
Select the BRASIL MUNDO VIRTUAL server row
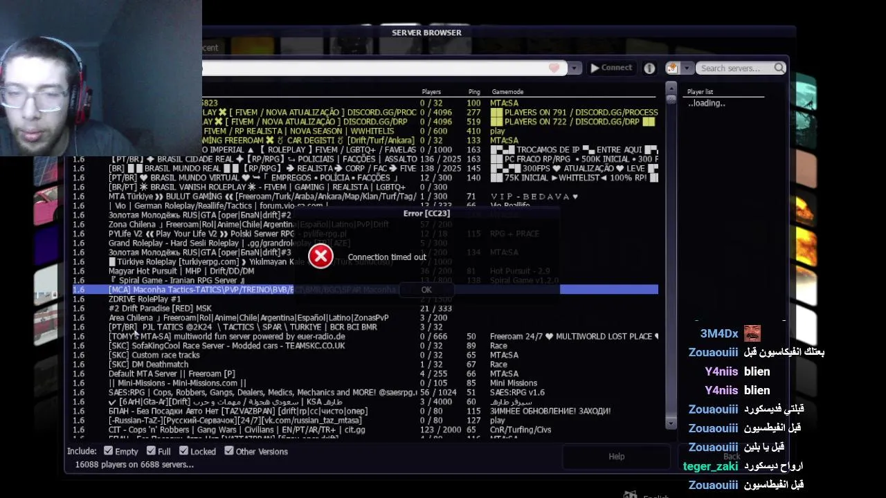click(x=365, y=177)
